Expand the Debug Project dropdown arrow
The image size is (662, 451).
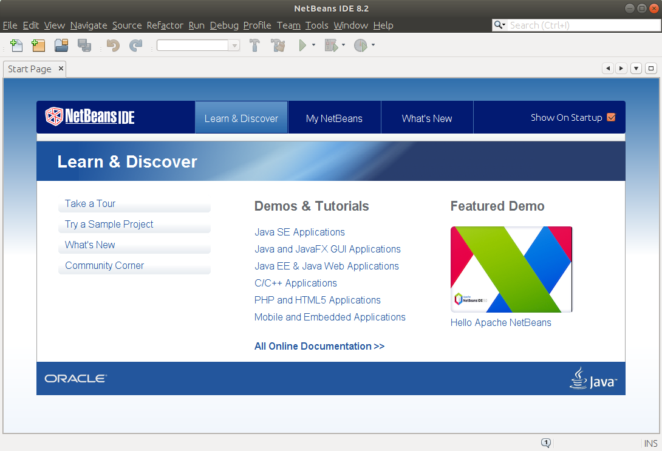point(343,45)
